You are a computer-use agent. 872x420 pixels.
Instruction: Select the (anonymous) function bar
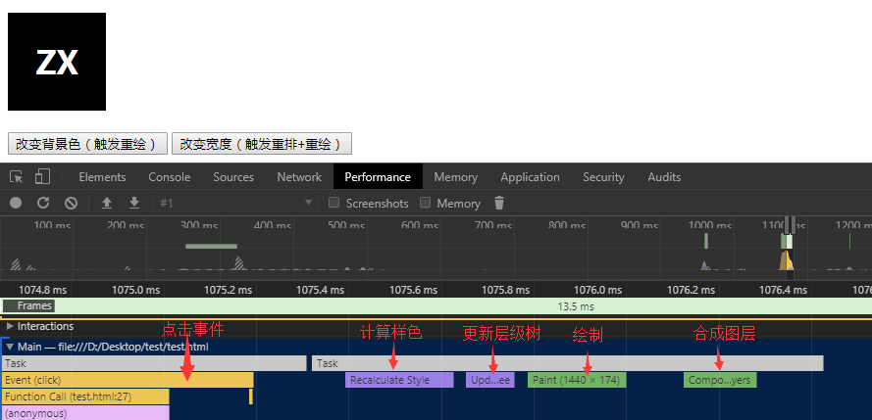85,413
